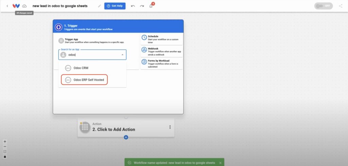Go back using the left chevron arrow
Screen dimensions: 348x166
pyautogui.click(x=7, y=6)
